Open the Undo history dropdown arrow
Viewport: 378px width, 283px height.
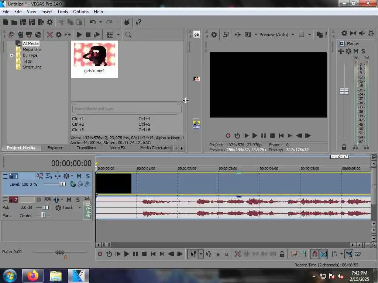coord(100,22)
